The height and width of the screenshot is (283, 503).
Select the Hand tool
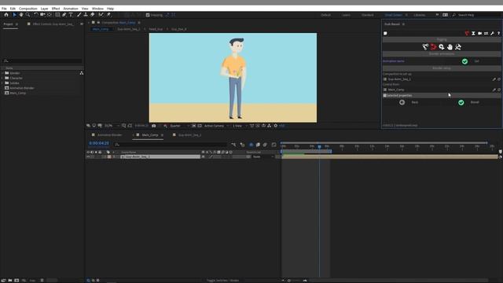pos(21,15)
